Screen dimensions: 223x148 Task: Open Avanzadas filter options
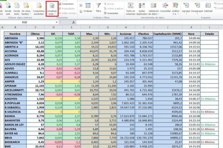[111, 13]
